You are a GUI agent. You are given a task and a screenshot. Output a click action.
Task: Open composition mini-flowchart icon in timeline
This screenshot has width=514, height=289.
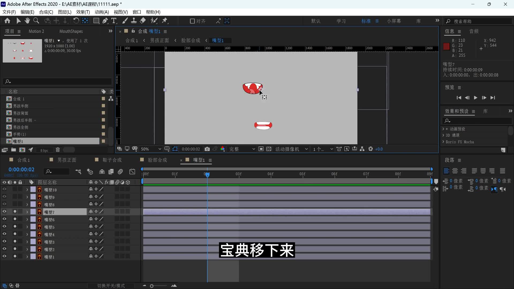point(78,172)
